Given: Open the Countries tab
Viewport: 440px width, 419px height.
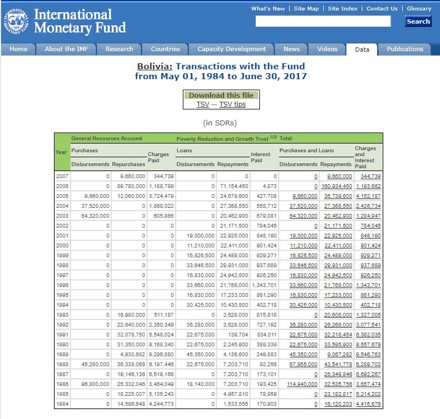Looking at the screenshot, I should tap(165, 49).
